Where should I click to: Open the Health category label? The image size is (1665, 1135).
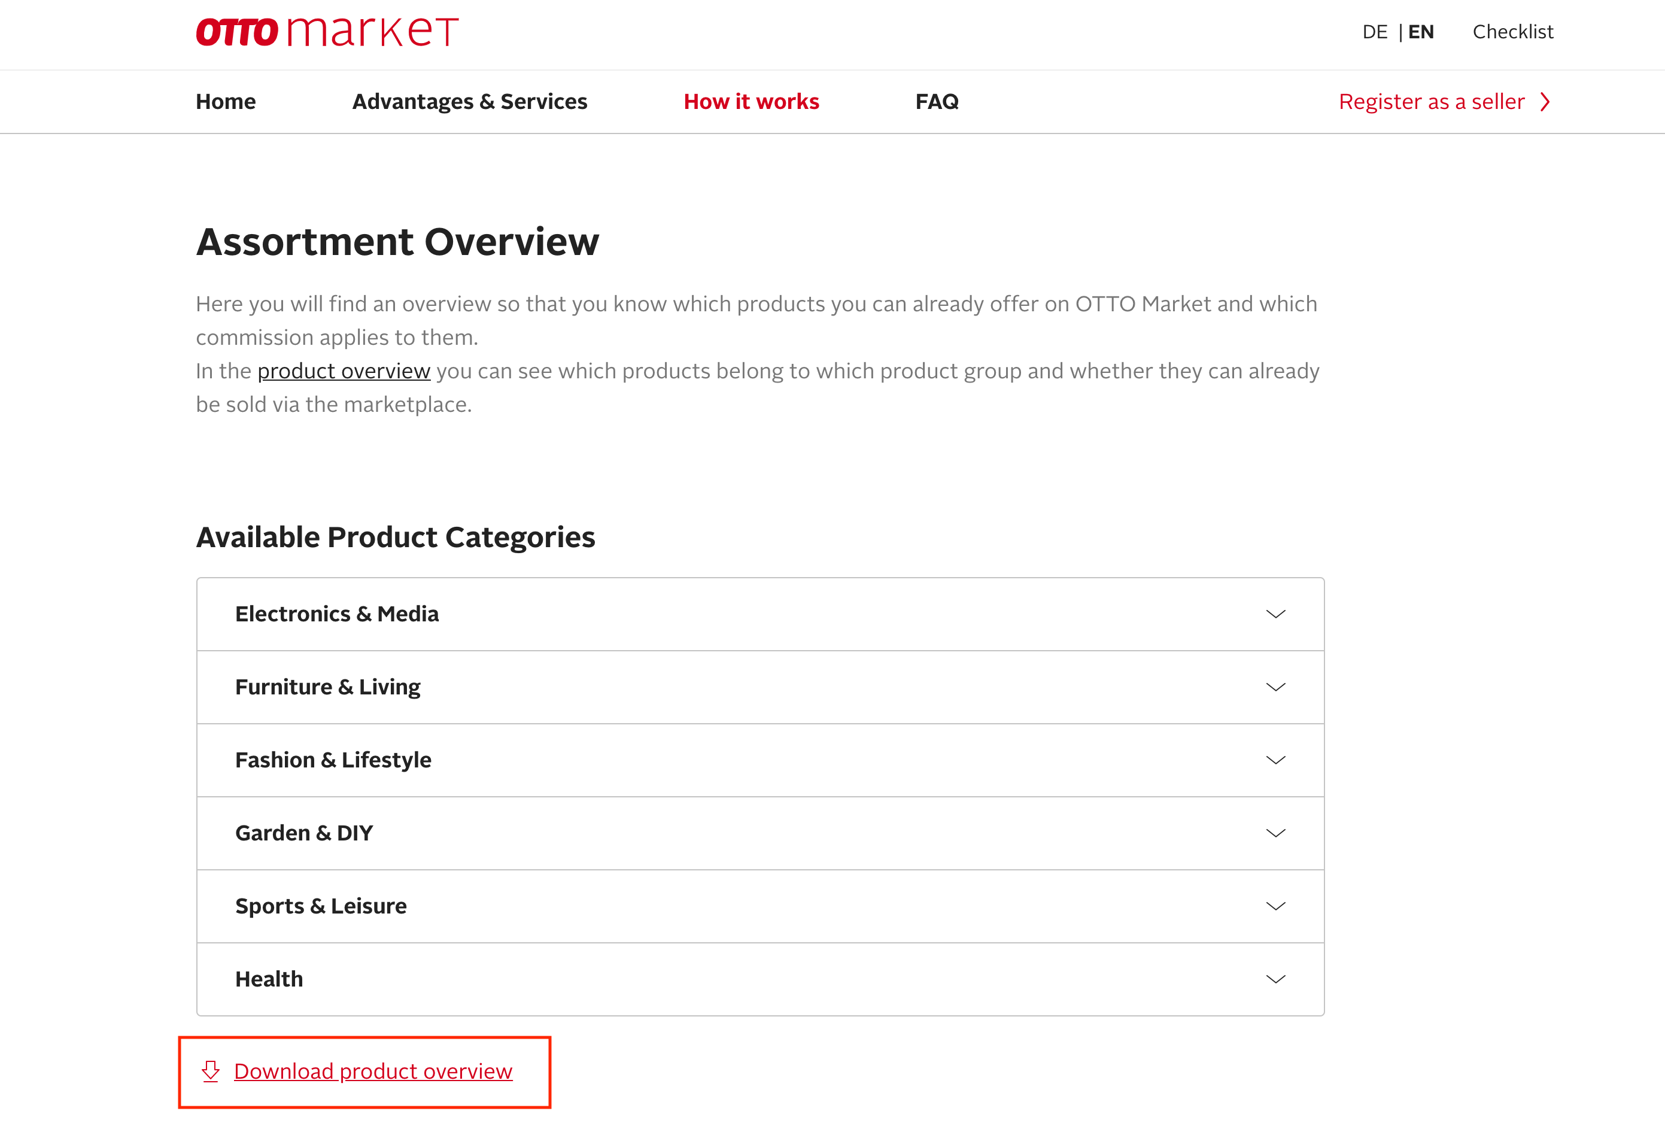click(269, 979)
